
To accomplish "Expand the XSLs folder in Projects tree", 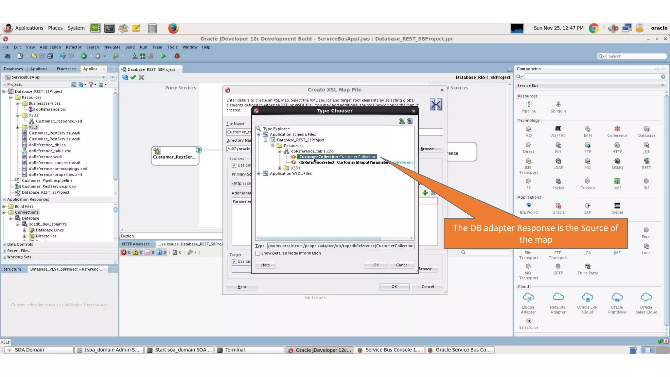I will point(18,127).
